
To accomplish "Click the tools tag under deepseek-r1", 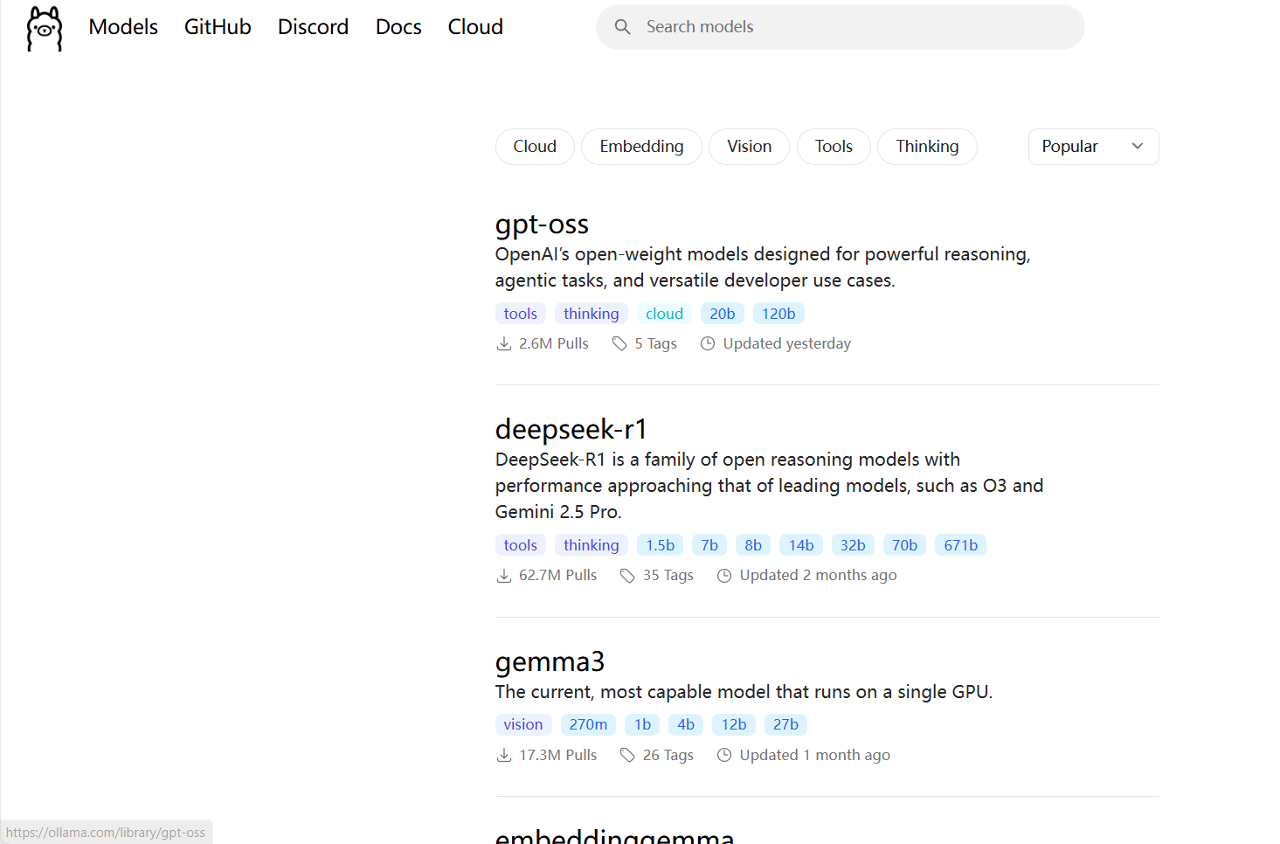I will tap(521, 545).
